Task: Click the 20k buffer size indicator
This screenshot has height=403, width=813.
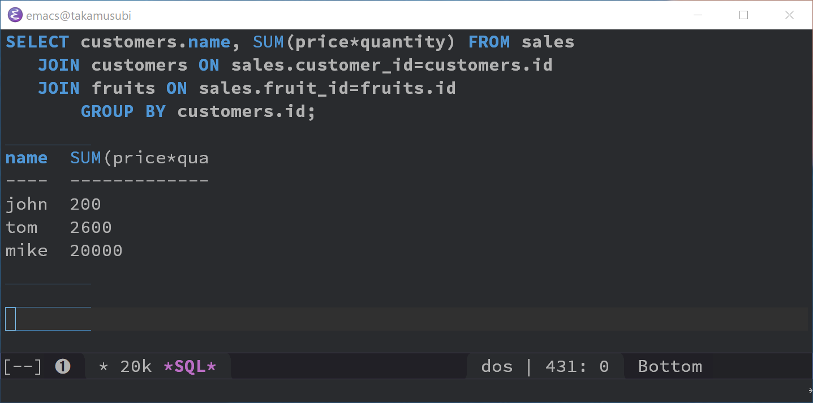Action: [136, 367]
